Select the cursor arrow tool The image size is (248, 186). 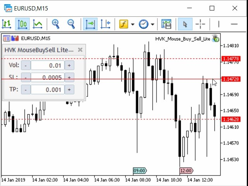[x=185, y=24]
